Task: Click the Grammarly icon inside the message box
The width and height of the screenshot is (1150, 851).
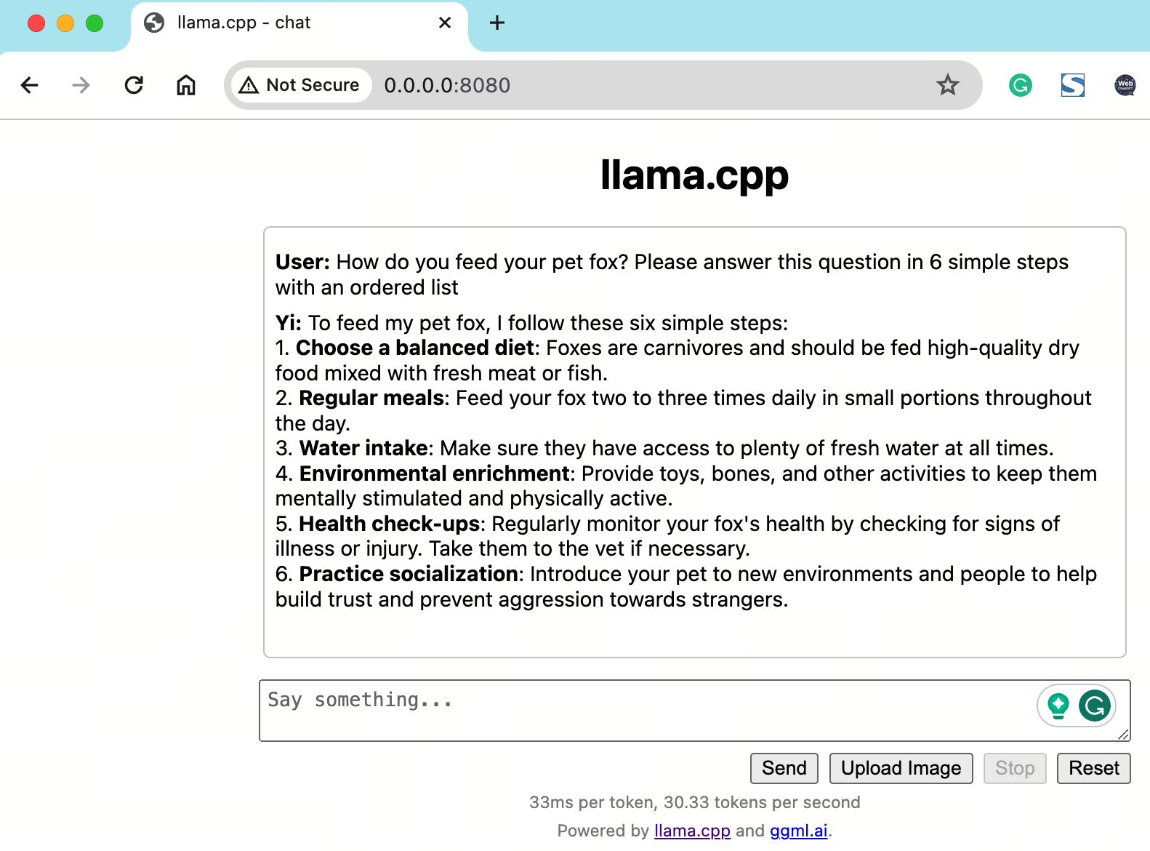Action: pos(1094,706)
